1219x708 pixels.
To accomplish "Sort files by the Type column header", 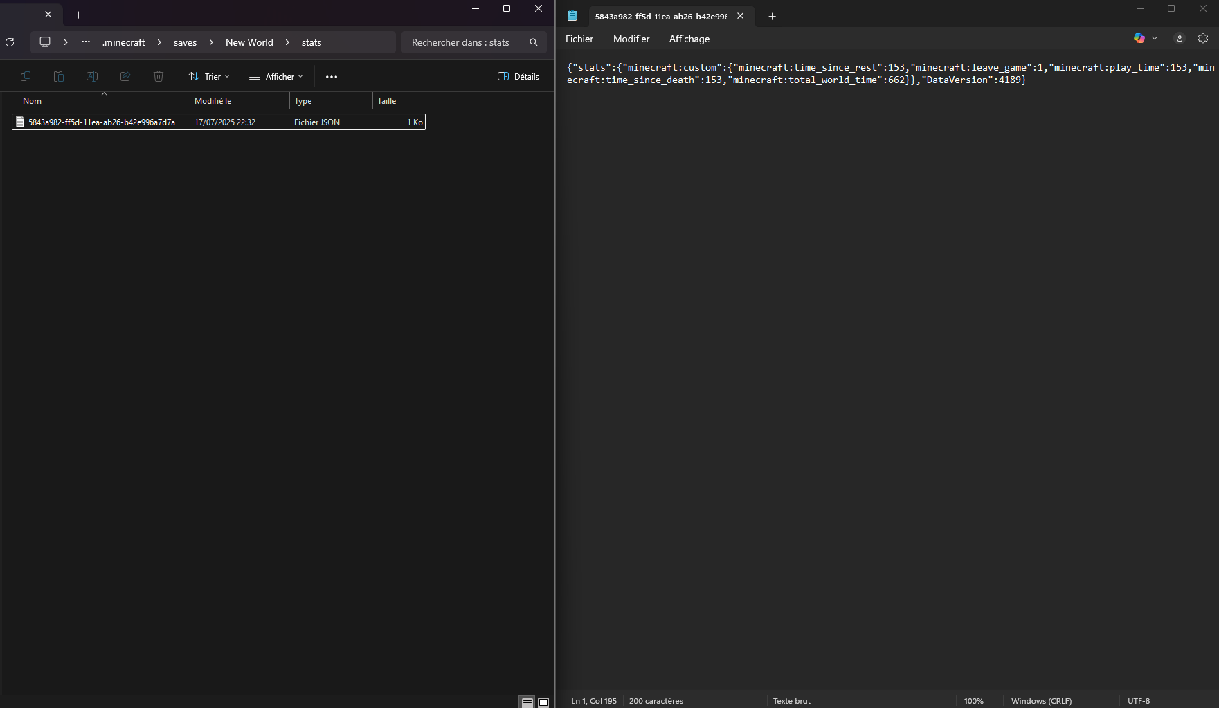I will coord(331,101).
